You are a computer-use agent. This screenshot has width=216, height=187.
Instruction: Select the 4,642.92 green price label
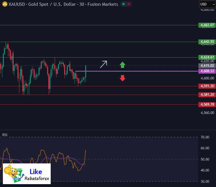pyautogui.click(x=207, y=42)
